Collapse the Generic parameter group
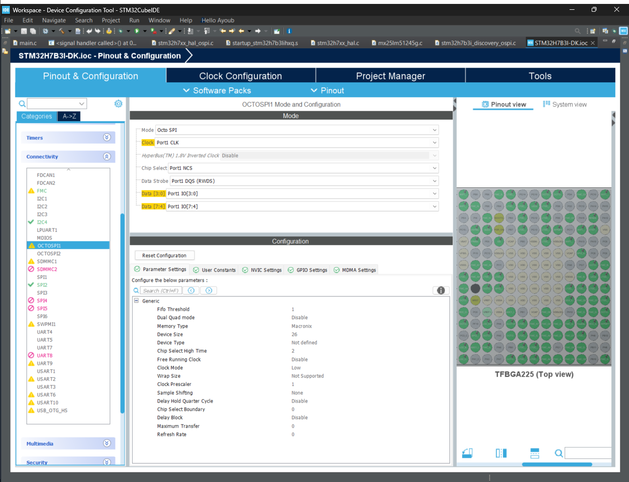Viewport: 629px width, 482px height. click(x=137, y=301)
